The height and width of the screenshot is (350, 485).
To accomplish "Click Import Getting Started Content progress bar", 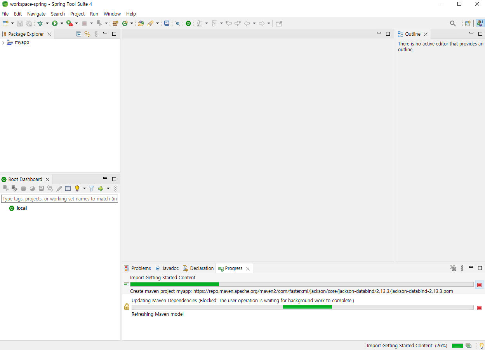I will click(302, 284).
